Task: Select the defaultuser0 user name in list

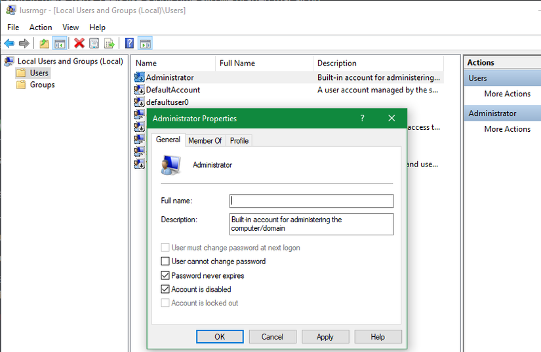Action: 167,102
